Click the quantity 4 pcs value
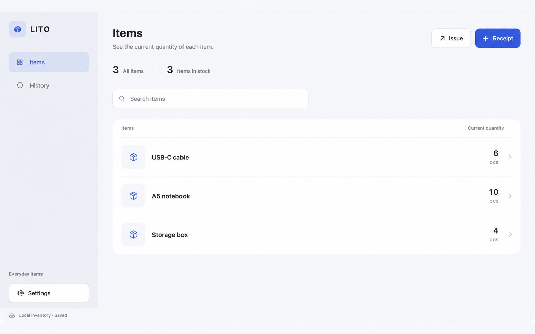The image size is (535, 334). [x=494, y=234]
